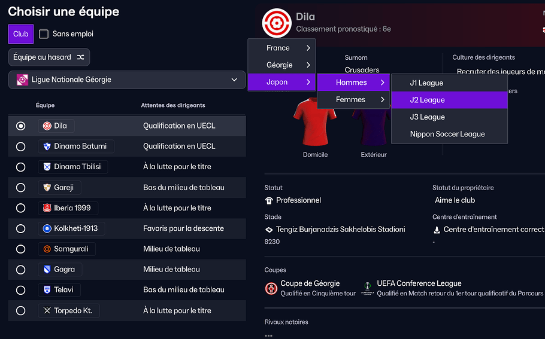
Task: Click the Torpedo Kt. crest icon
Action: 47,310
